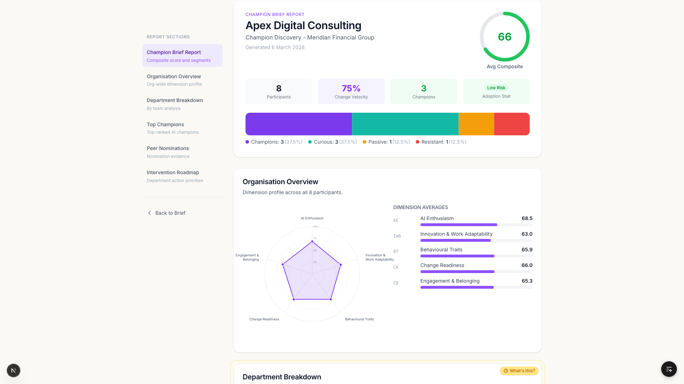This screenshot has height=384, width=684.
Task: Click the Dimension profile across all 8 participants text
Action: (x=292, y=192)
